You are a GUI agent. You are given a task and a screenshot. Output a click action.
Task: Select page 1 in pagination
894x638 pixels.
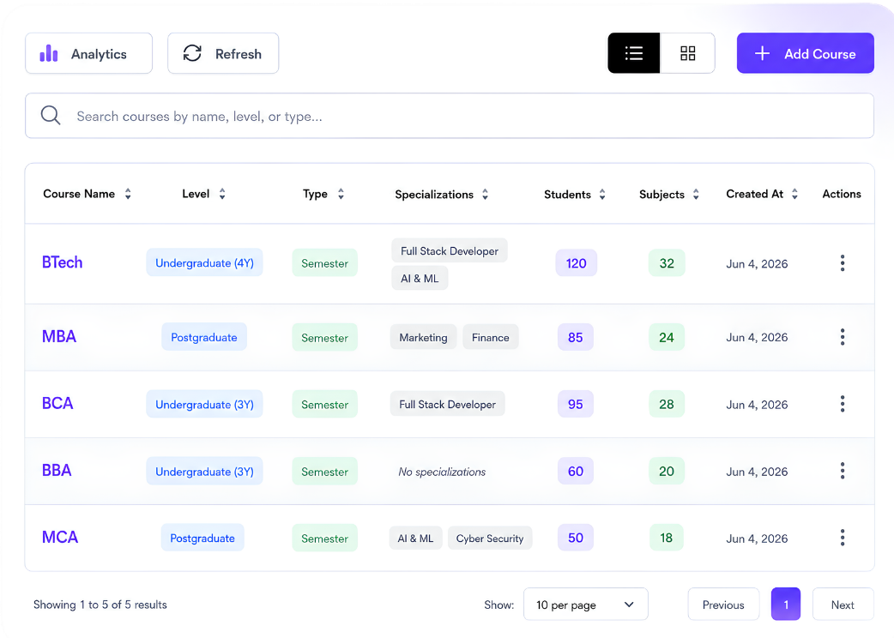point(786,604)
